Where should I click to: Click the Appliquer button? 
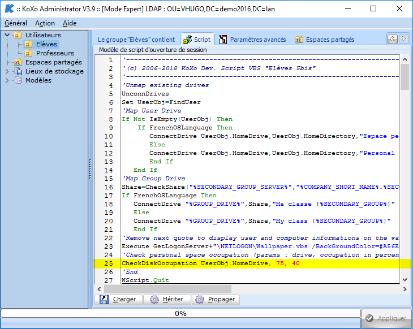pos(386,318)
